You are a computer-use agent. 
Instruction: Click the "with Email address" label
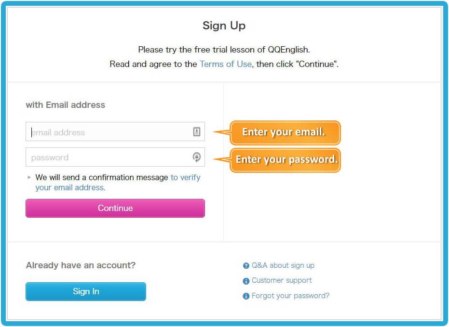tap(65, 105)
